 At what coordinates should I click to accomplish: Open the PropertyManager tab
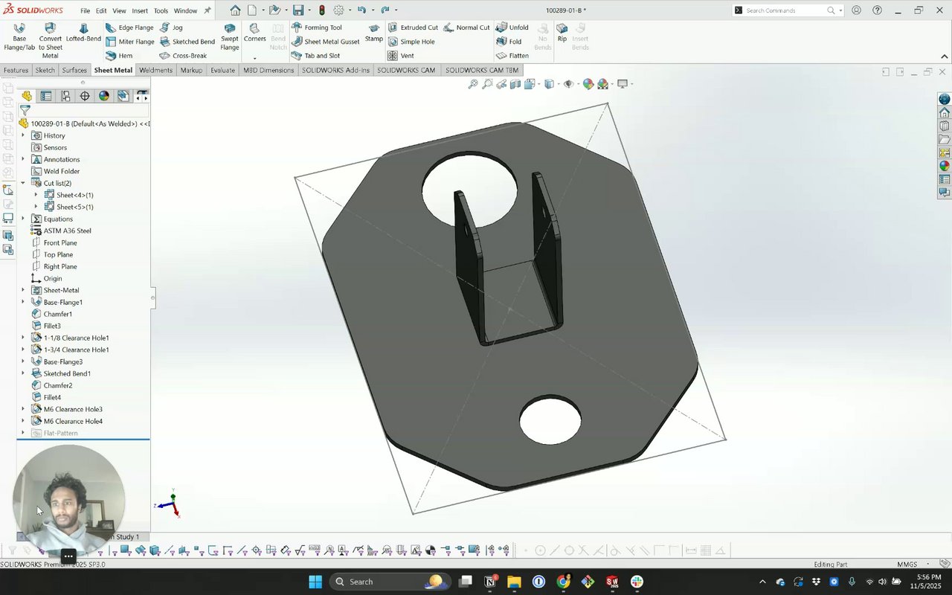click(46, 96)
